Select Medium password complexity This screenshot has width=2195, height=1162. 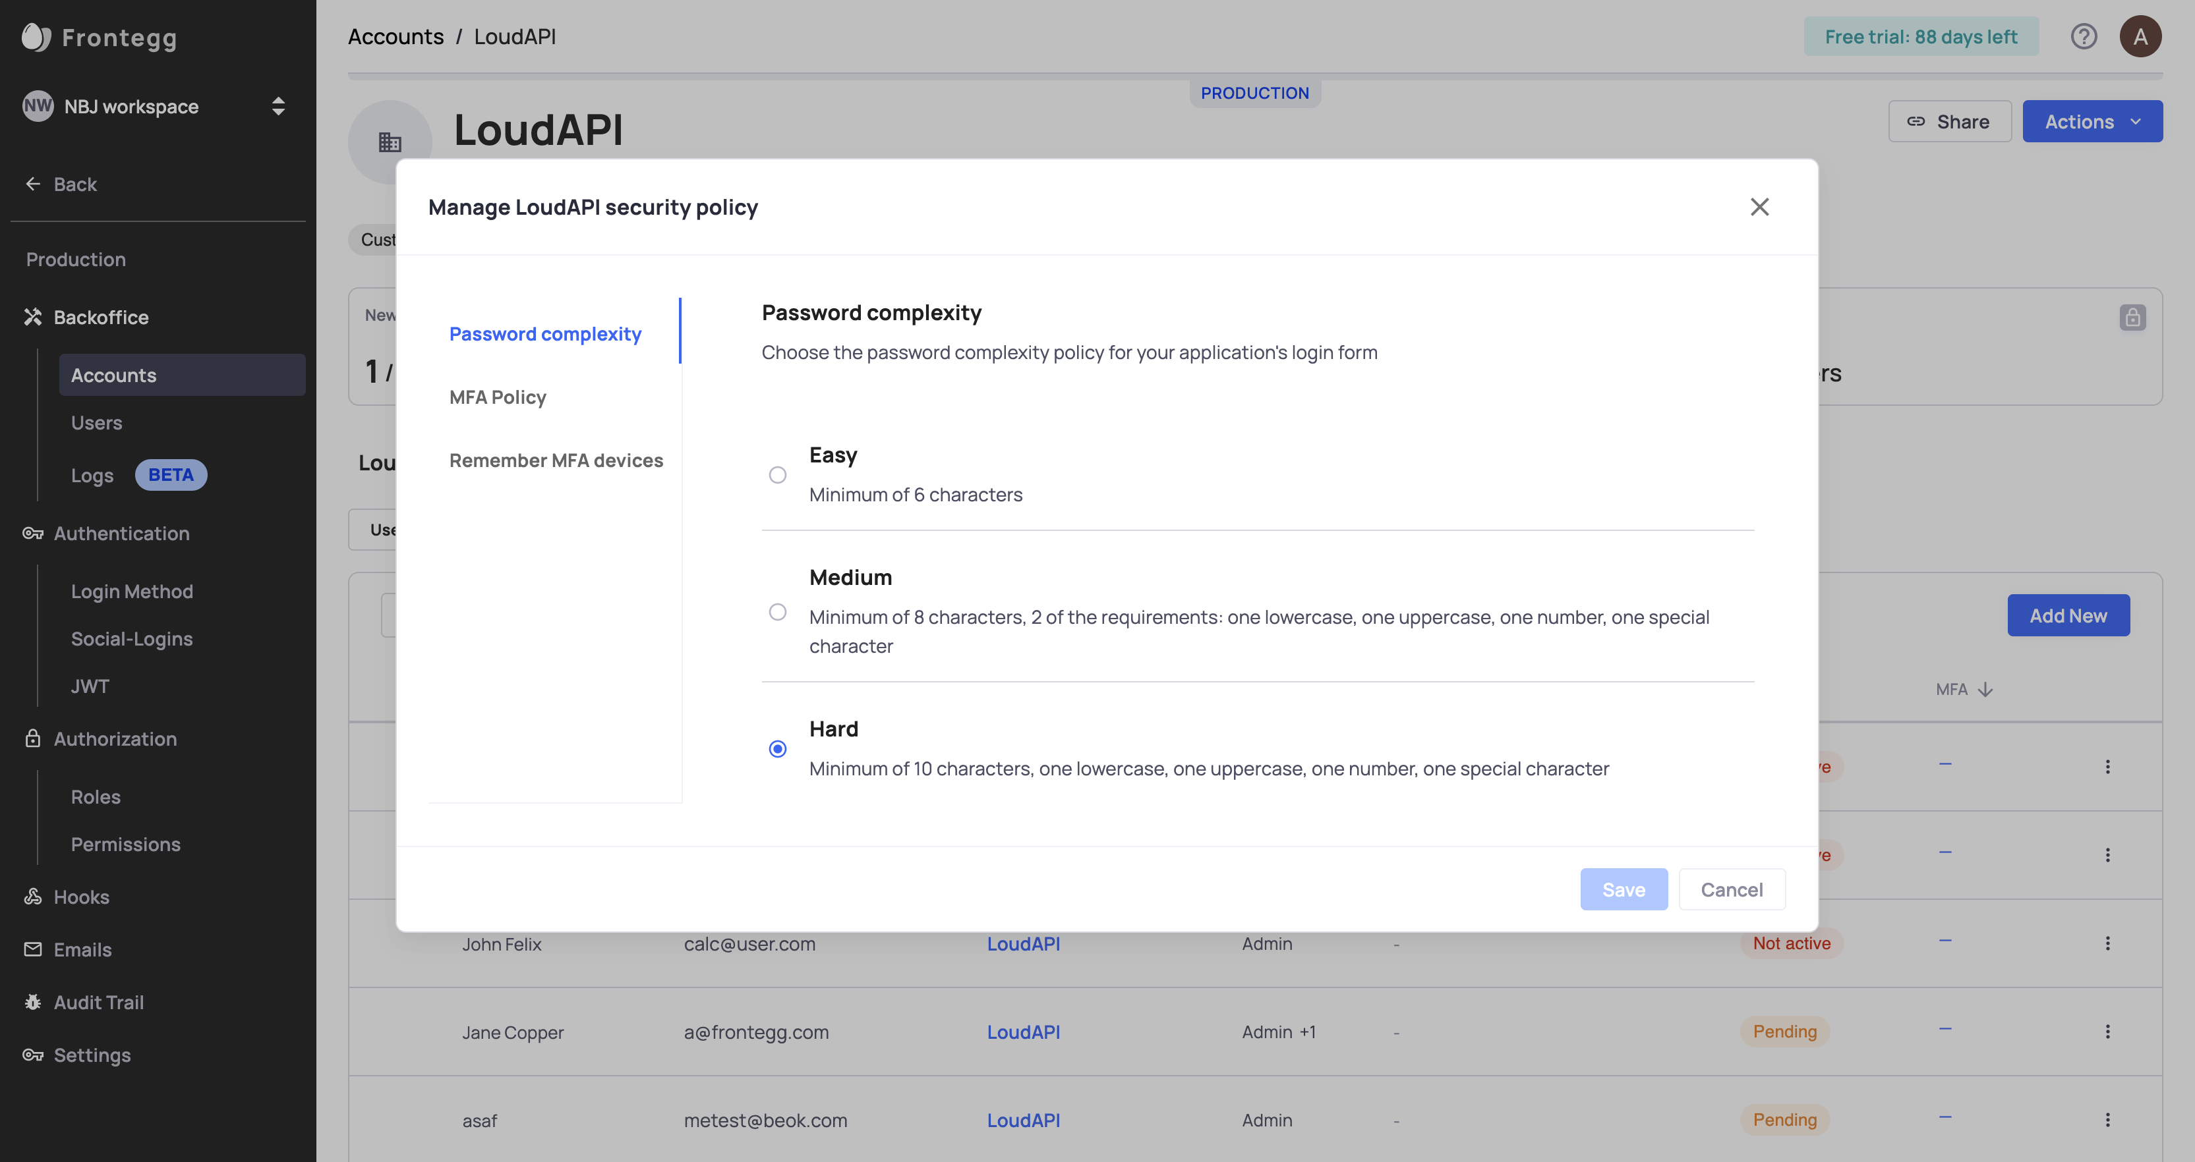(x=777, y=612)
